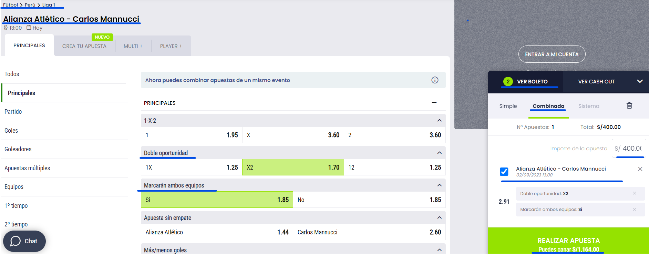
Task: Uncheck the Alianza Atlético betslip checkbox
Action: [504, 171]
